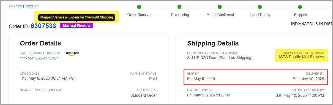Click the Expensive Overnight Shipping tooltip

point(77,17)
